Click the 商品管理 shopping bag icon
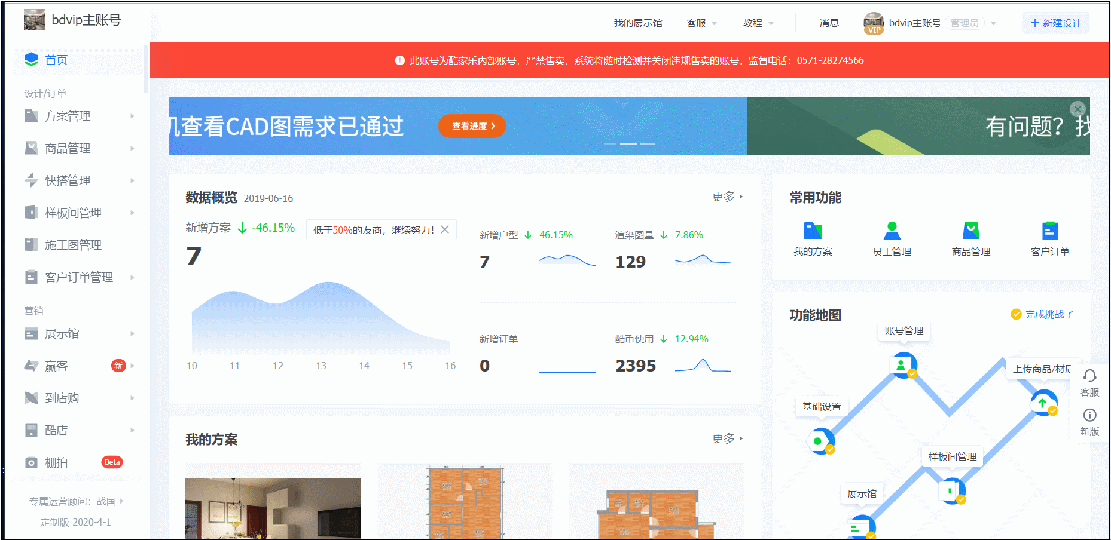This screenshot has height=540, width=1111. (970, 231)
